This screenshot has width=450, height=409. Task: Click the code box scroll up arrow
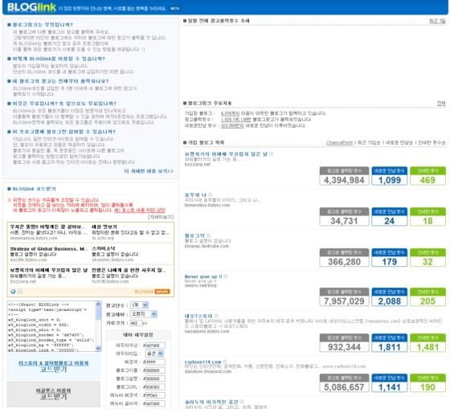click(98, 304)
